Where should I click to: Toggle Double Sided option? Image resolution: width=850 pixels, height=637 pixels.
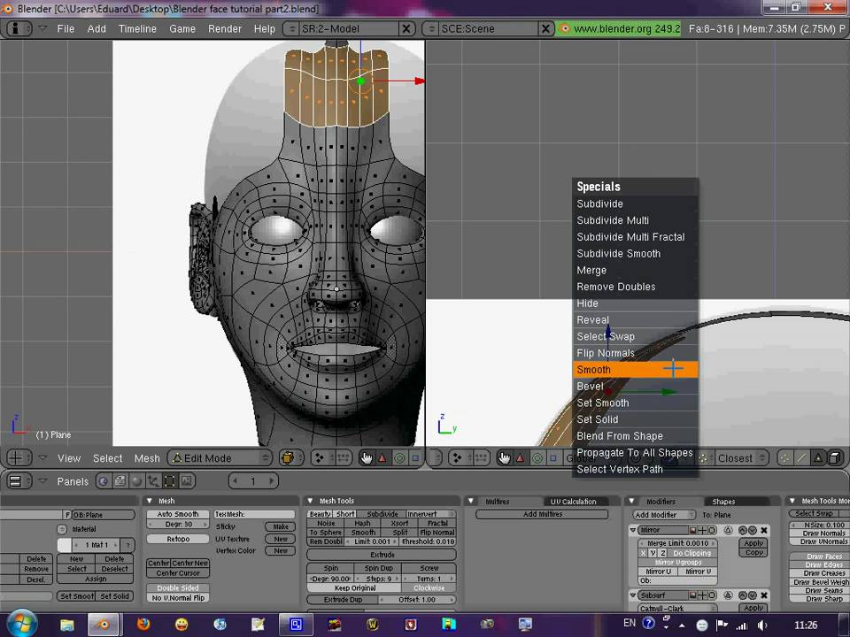click(x=178, y=587)
